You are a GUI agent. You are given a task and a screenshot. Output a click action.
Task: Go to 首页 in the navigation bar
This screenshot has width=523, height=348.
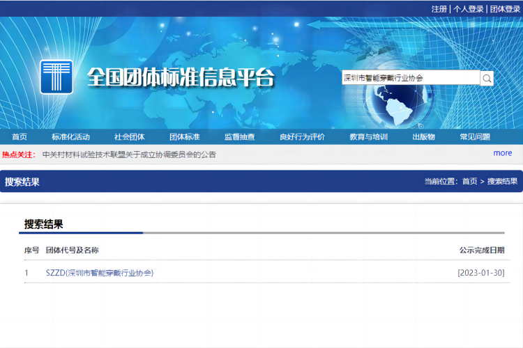[x=20, y=137]
